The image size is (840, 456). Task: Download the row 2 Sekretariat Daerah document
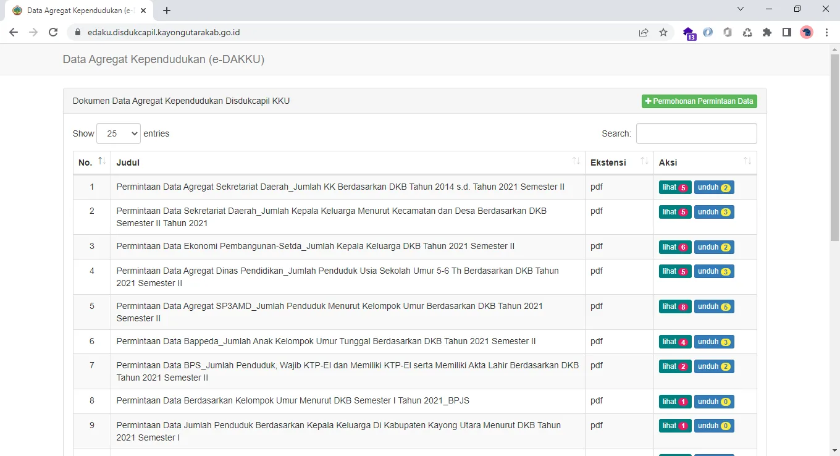[714, 212]
